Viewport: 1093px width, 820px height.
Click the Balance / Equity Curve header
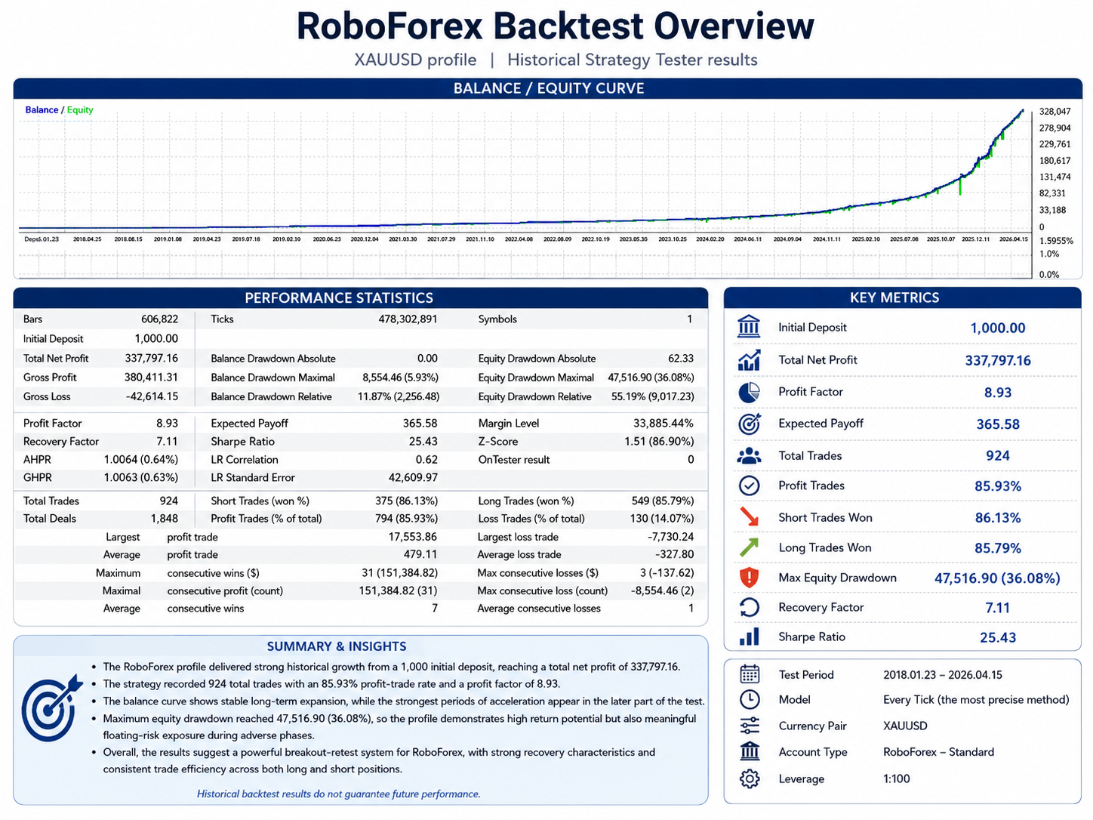(x=548, y=88)
